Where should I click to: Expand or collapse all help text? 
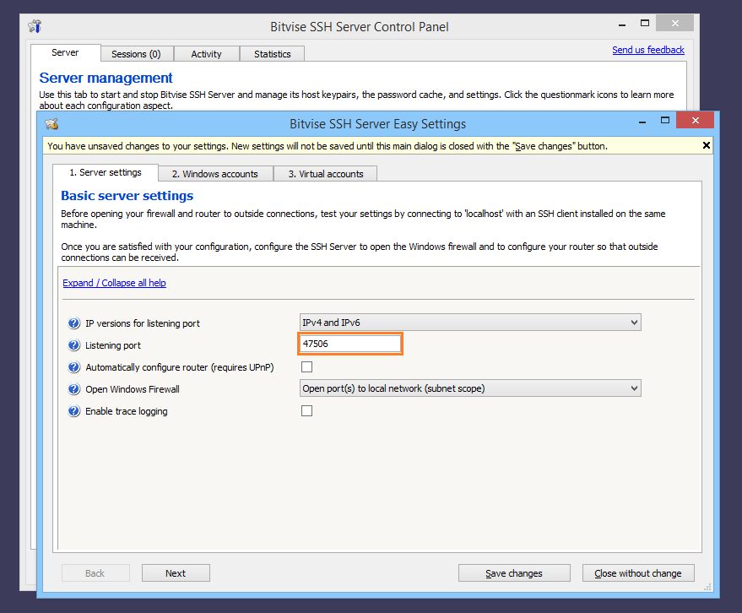114,282
